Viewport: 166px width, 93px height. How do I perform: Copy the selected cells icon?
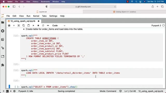[x=24, y=26]
